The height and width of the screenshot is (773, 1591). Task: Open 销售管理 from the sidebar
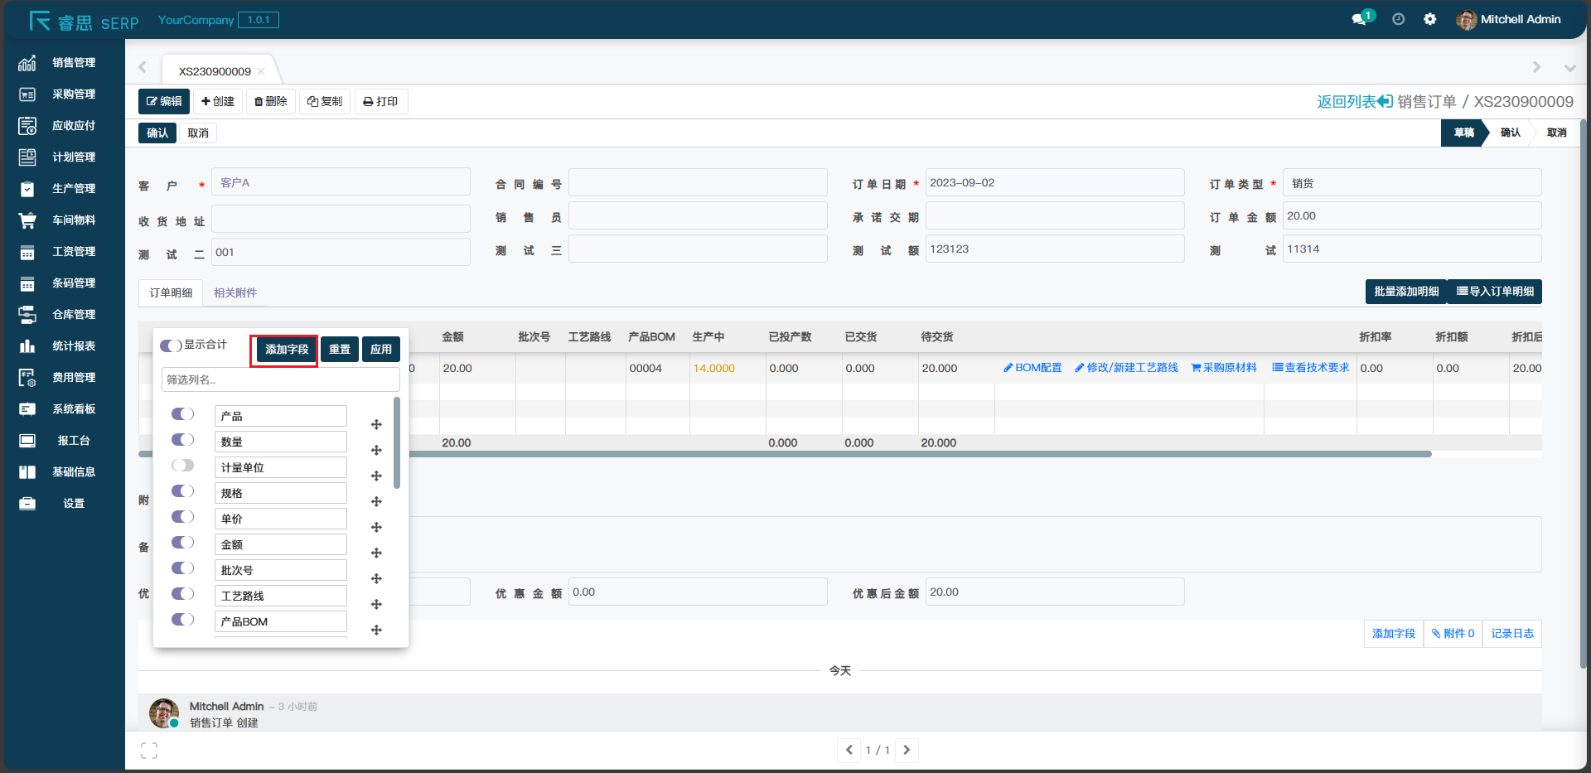pos(73,63)
